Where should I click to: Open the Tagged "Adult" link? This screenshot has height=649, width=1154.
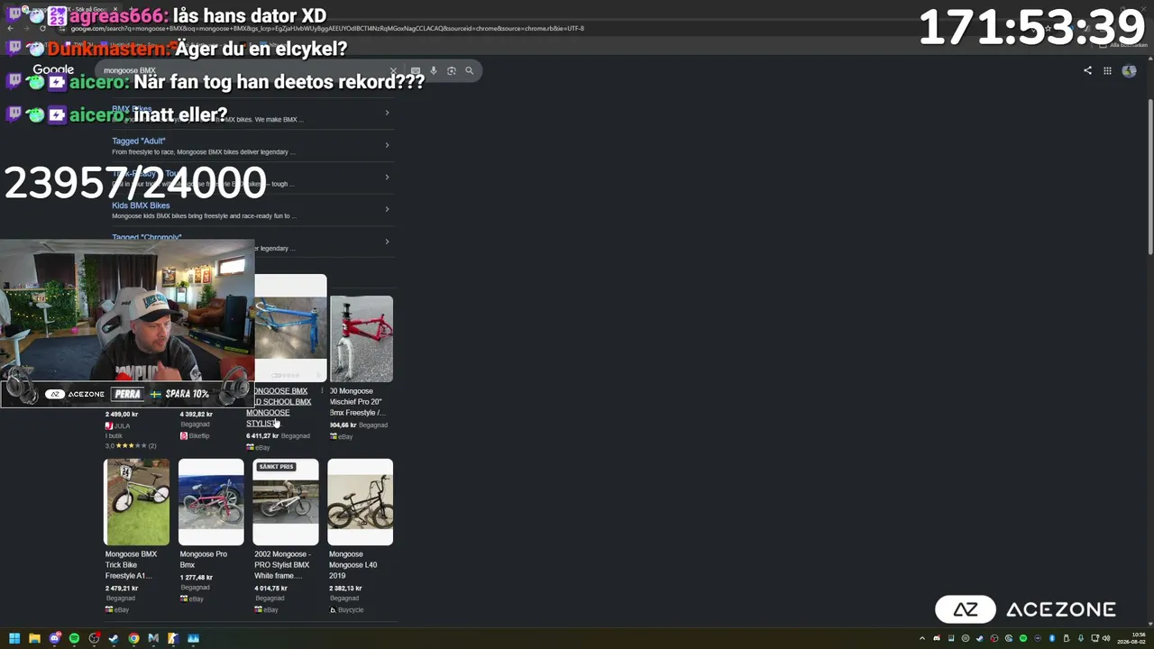click(139, 141)
